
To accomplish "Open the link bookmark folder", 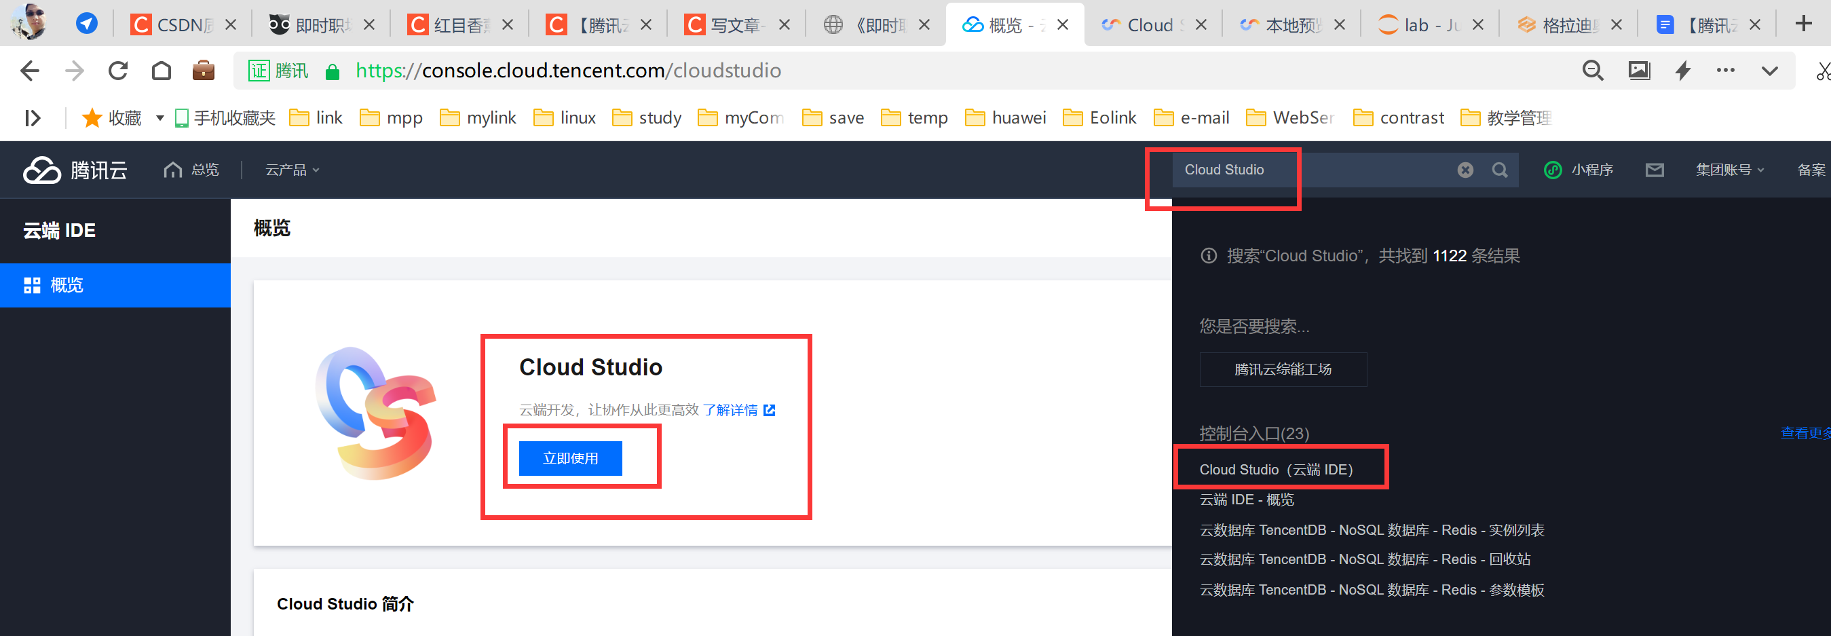I will (x=316, y=118).
